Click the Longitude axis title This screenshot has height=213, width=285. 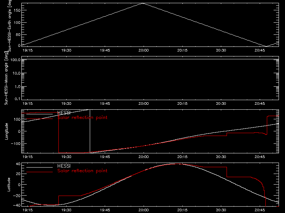click(6, 131)
